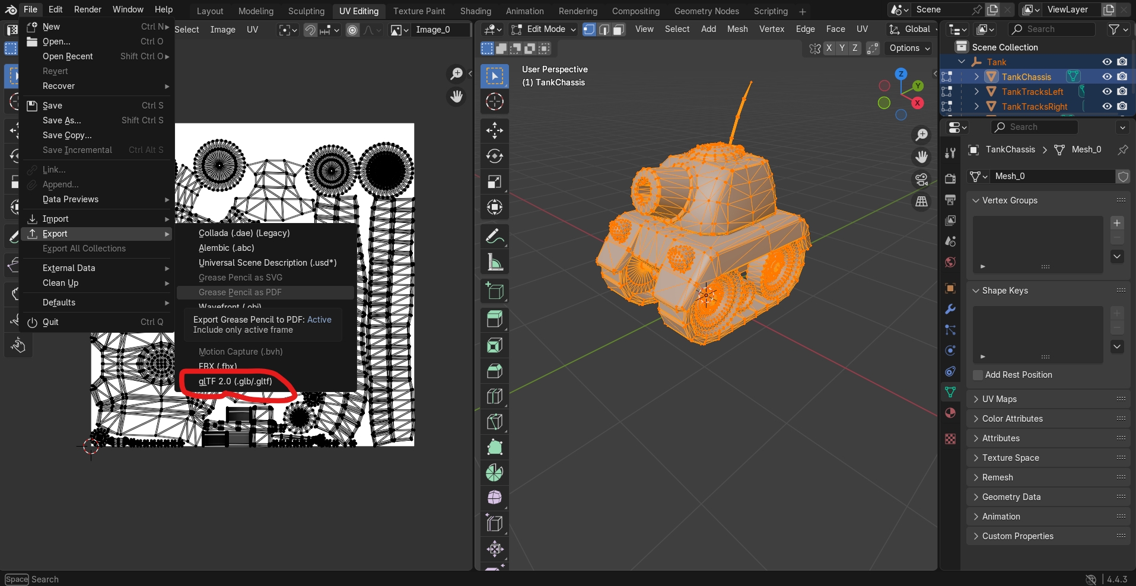Select the Measure tool

pyautogui.click(x=494, y=262)
